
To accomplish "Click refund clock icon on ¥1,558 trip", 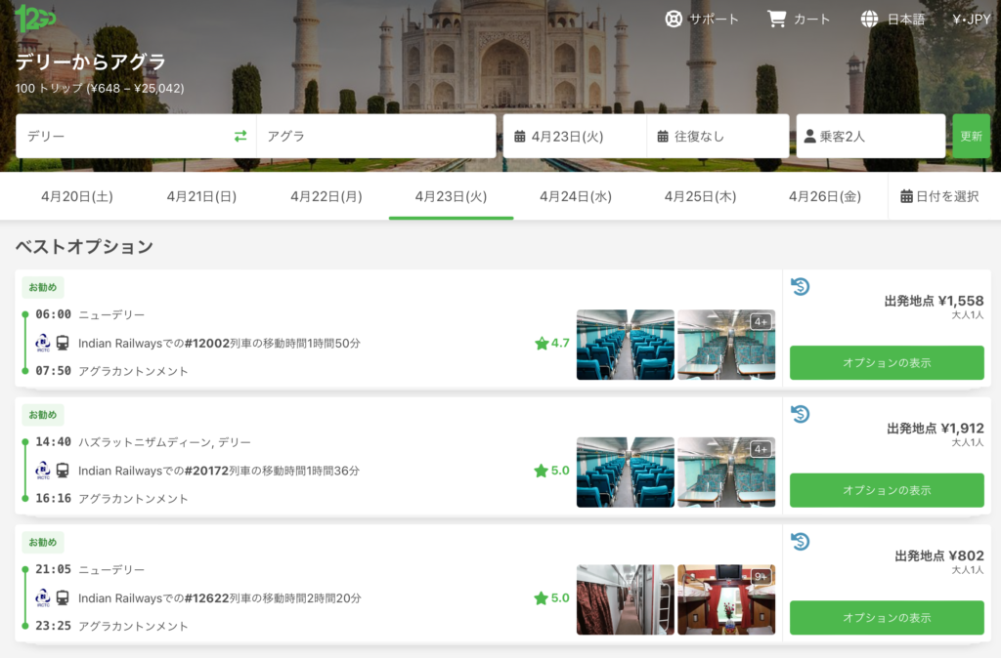I will (x=801, y=287).
